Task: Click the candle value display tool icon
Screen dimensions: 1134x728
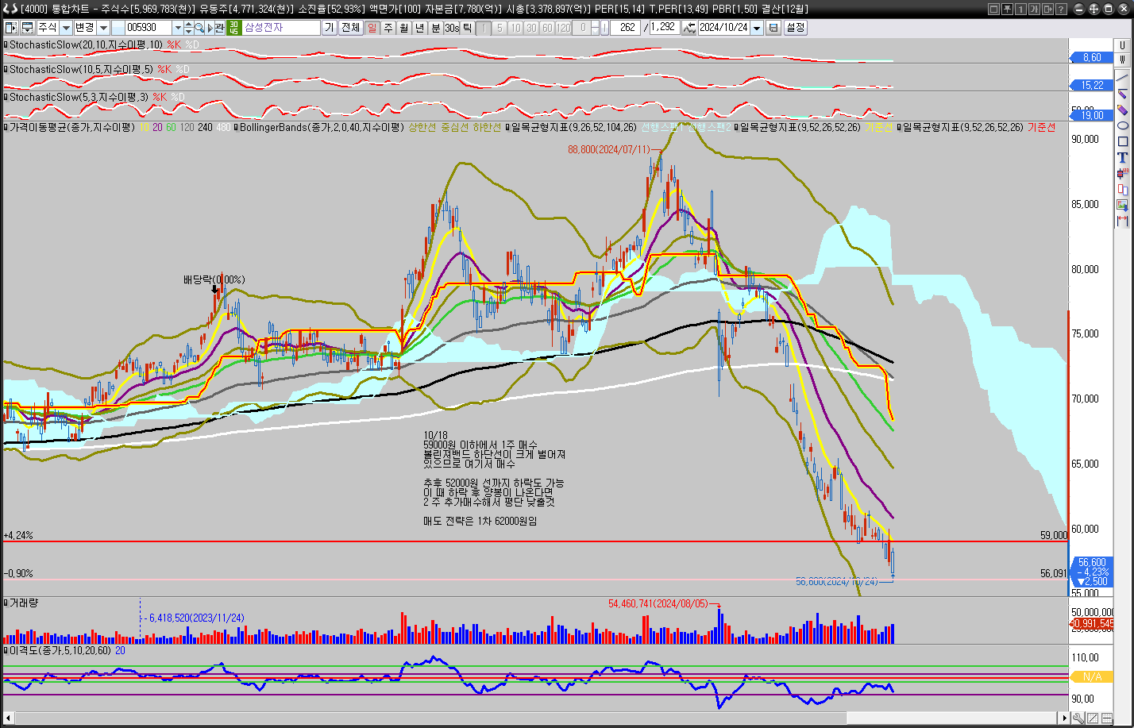Action: click(1122, 173)
